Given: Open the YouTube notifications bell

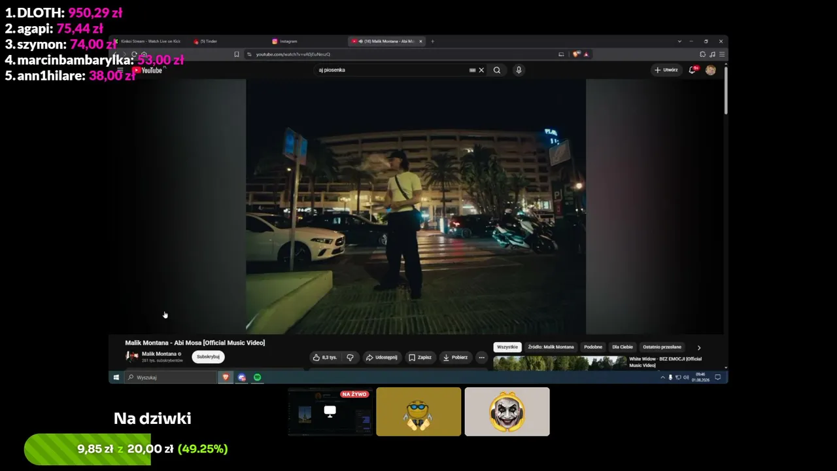Looking at the screenshot, I should (692, 70).
